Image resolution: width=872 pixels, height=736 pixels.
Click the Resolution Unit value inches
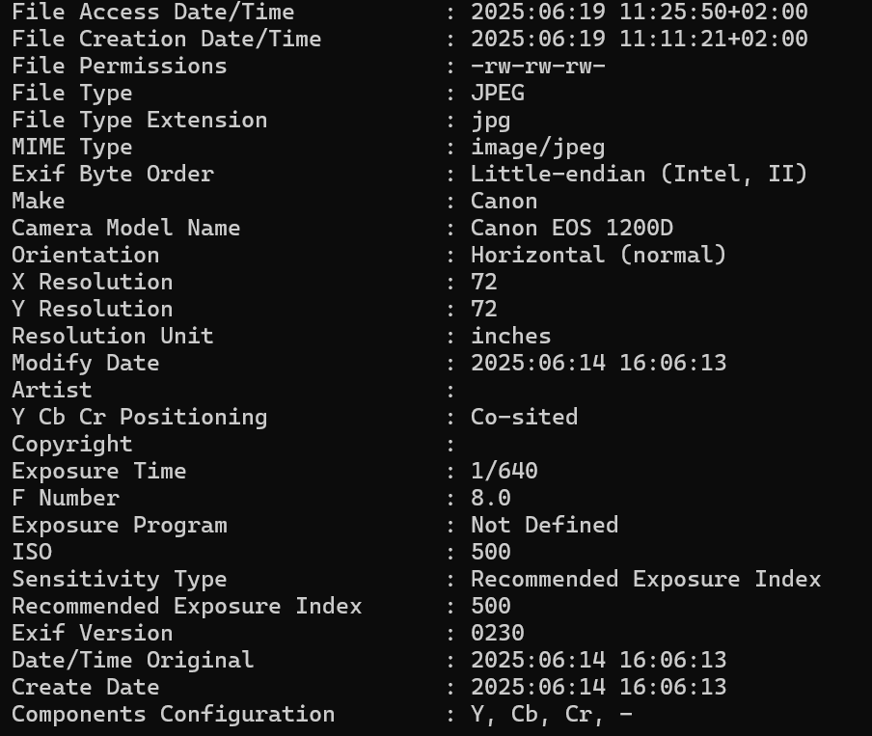510,336
